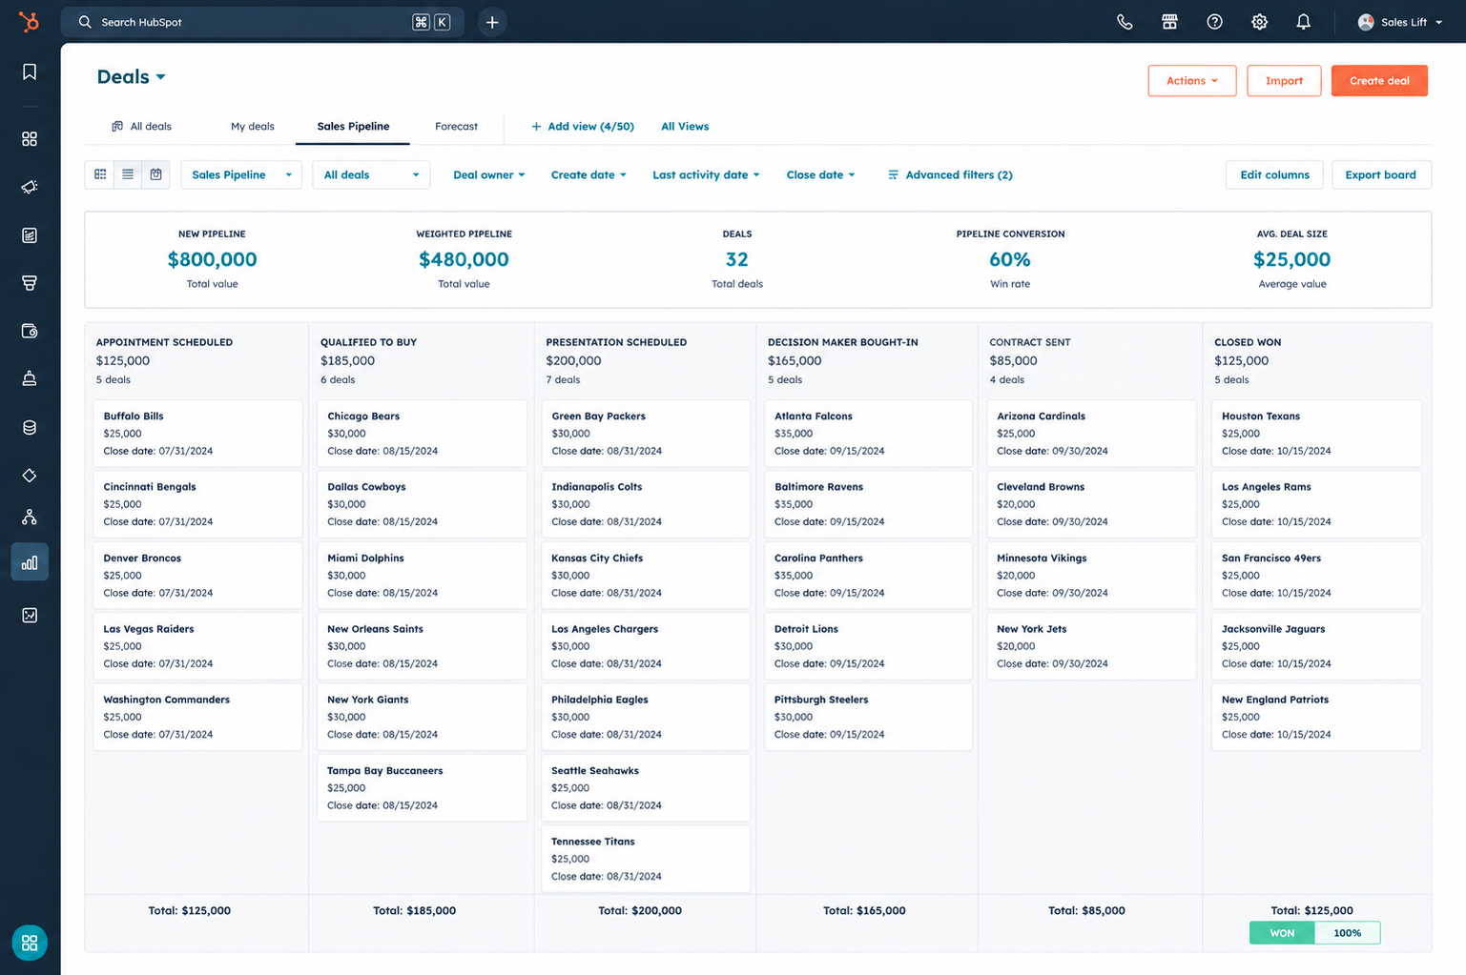Open the bookmarks icon in sidebar
The image size is (1466, 975).
(x=30, y=72)
